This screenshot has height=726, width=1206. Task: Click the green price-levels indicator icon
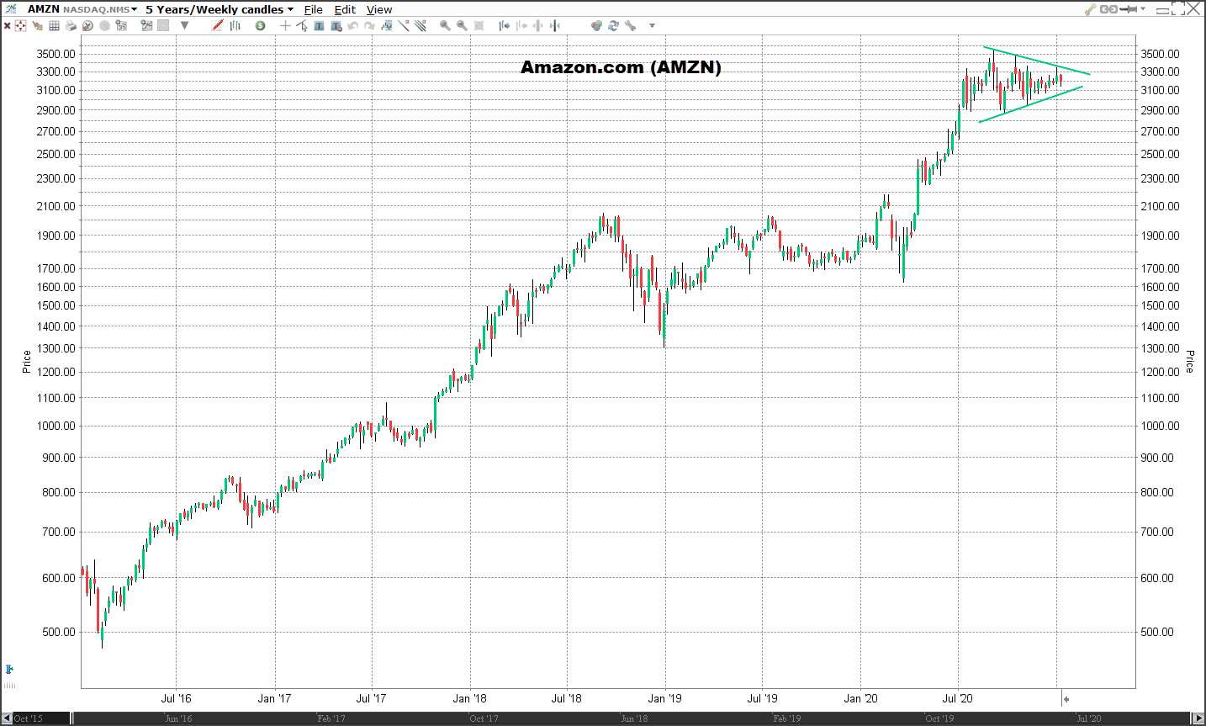[387, 26]
